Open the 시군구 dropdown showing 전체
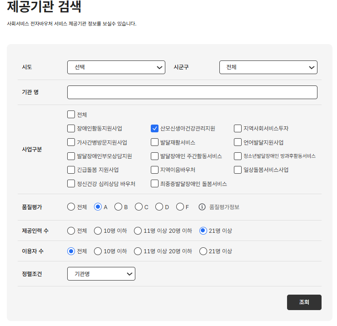Viewport: 337px width, 326px height. click(268, 67)
